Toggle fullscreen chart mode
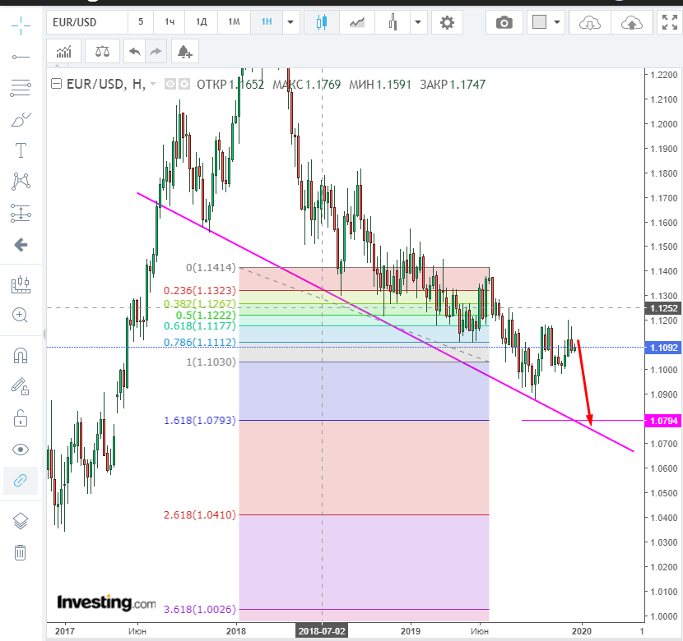683x641 pixels. click(x=670, y=22)
